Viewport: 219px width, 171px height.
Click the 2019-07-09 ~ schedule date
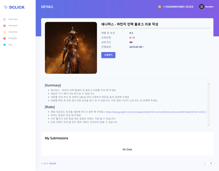click(x=137, y=47)
